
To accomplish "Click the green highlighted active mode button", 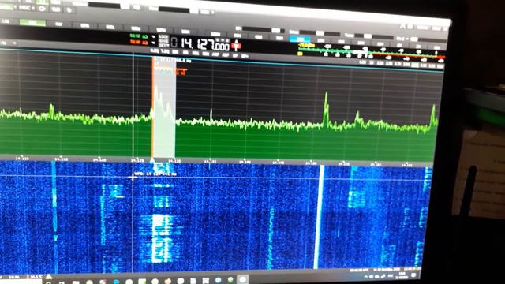I will [x=32, y=23].
